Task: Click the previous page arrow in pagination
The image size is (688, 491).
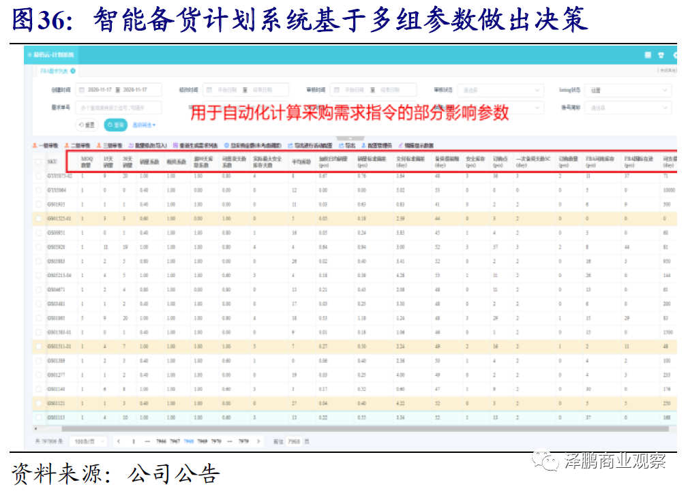Action: [118, 441]
